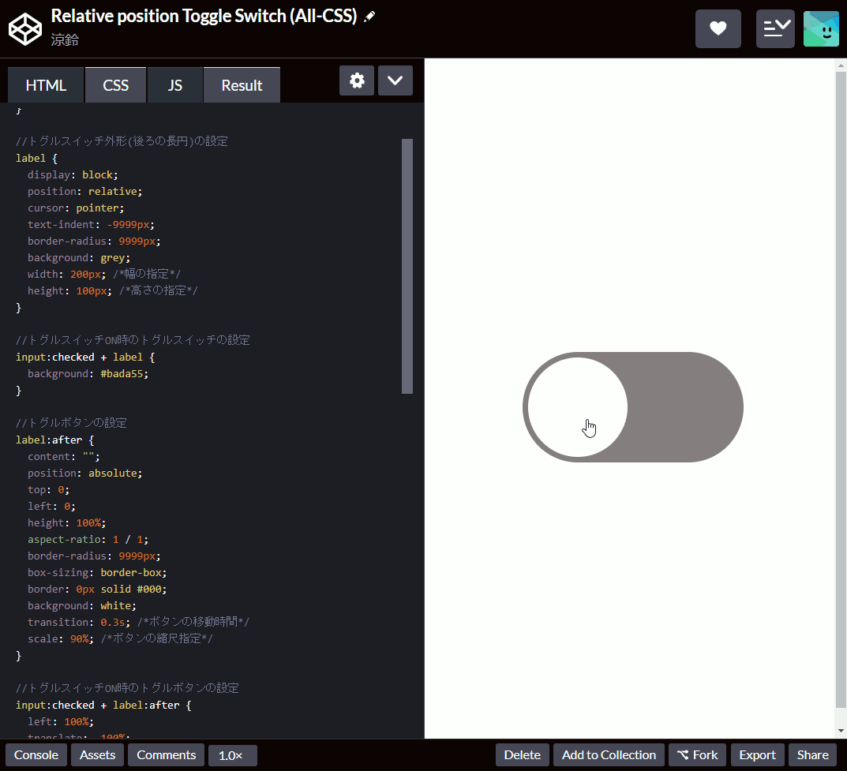
Task: Expand the editor dropdown chevron beside the gear
Action: tap(395, 80)
